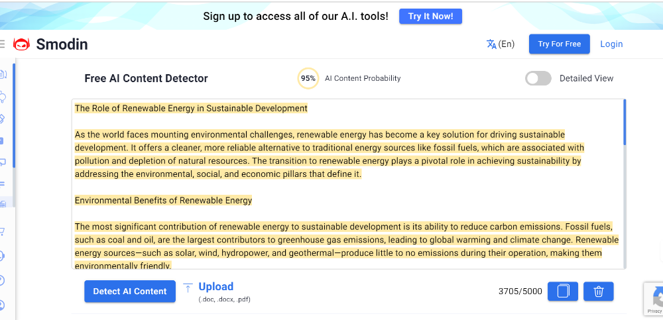Click the Smodin red mascot logo
Screen dimensions: 663x320
tap(22, 44)
